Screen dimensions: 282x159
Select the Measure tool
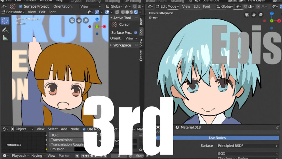coord(5,38)
